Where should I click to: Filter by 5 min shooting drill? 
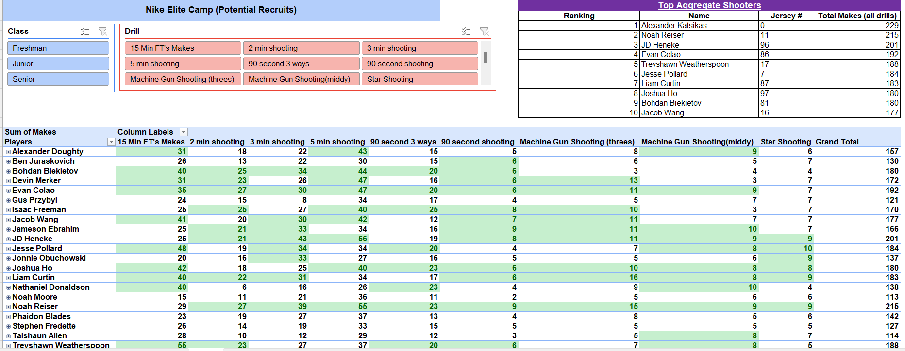click(183, 64)
